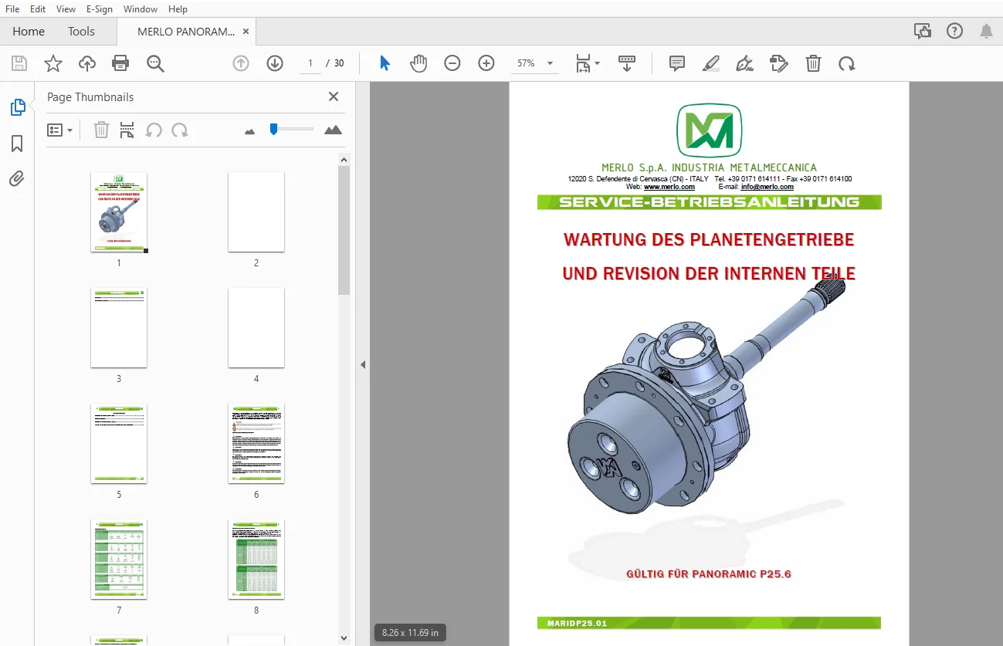Collapse the navigation pane with the arrow
The image size is (1003, 646).
(x=362, y=364)
